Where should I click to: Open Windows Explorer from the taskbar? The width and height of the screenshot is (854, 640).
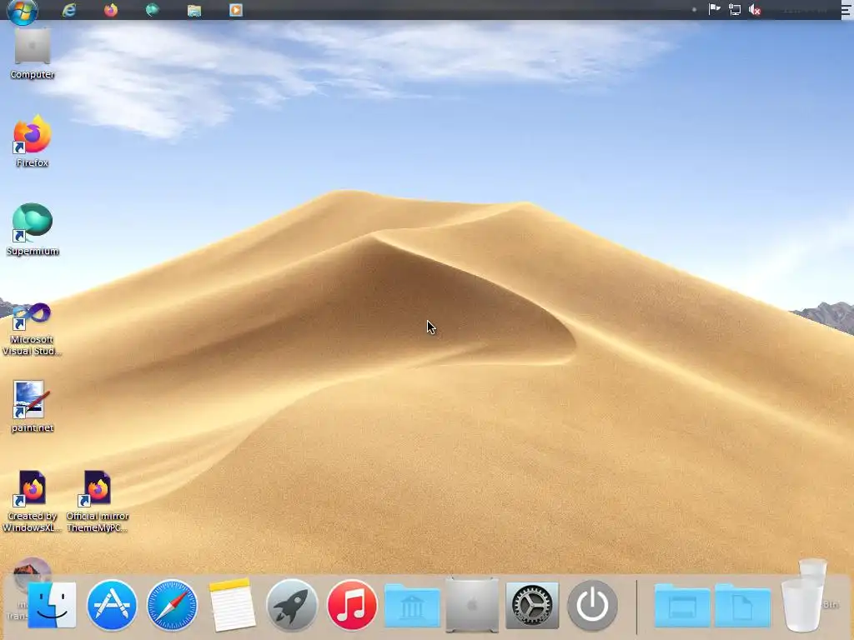pos(193,10)
